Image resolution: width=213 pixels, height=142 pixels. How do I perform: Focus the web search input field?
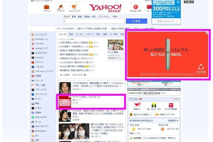(94, 21)
